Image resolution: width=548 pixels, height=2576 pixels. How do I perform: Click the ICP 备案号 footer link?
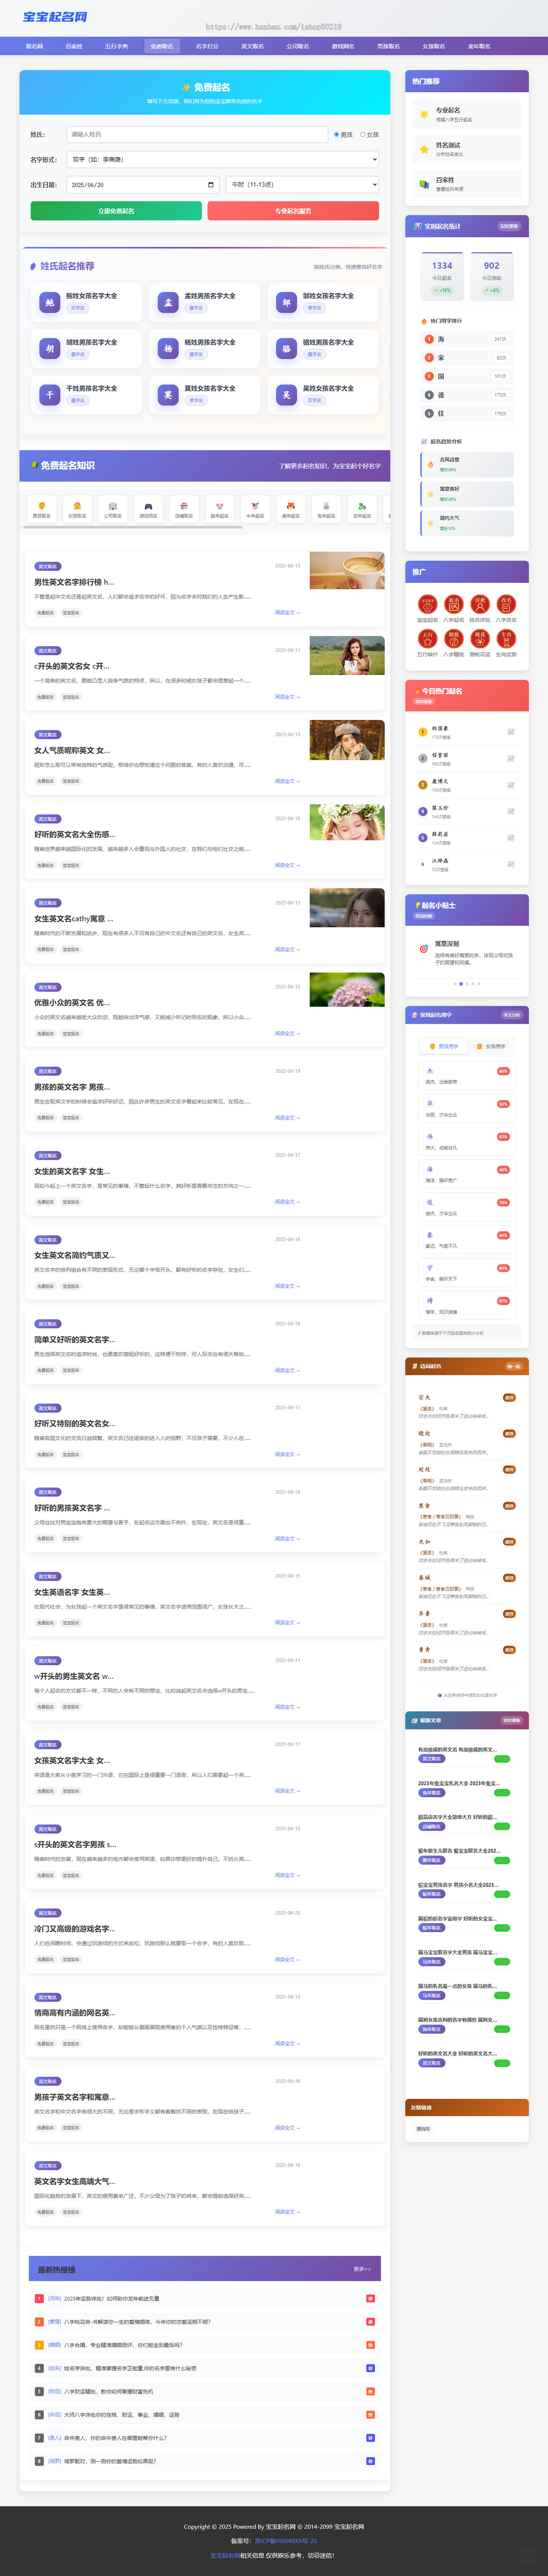point(286,2541)
